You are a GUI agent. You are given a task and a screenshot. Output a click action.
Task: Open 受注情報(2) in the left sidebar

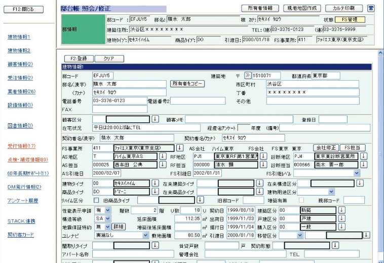[20, 78]
